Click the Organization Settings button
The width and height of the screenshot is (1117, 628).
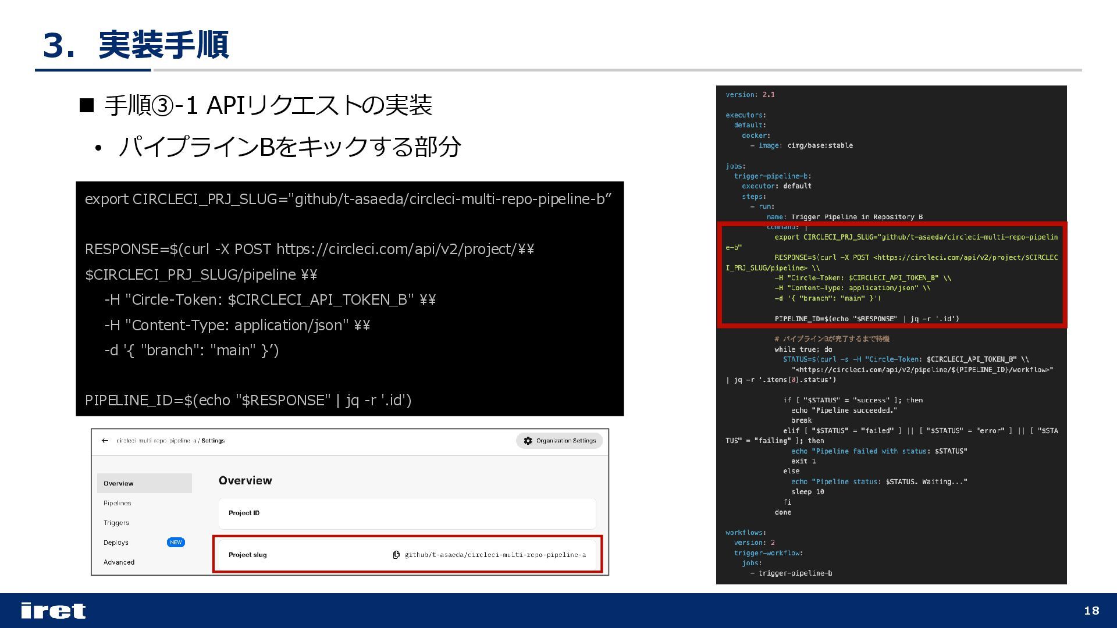tap(559, 441)
